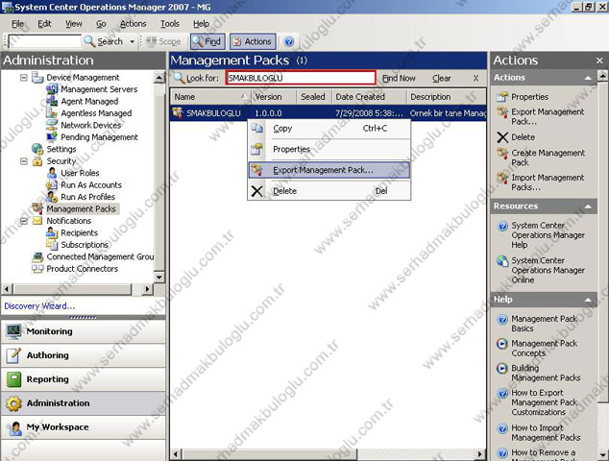Click the Product Connectors icon
Viewport: 609px width, 461px height.
[37, 269]
